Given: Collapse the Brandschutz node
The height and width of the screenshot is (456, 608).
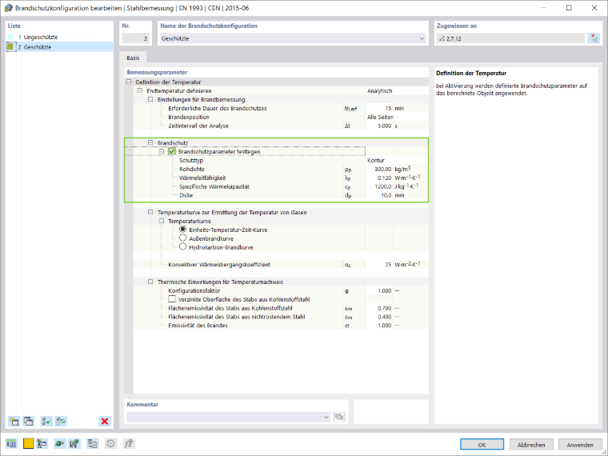Looking at the screenshot, I should coord(150,142).
